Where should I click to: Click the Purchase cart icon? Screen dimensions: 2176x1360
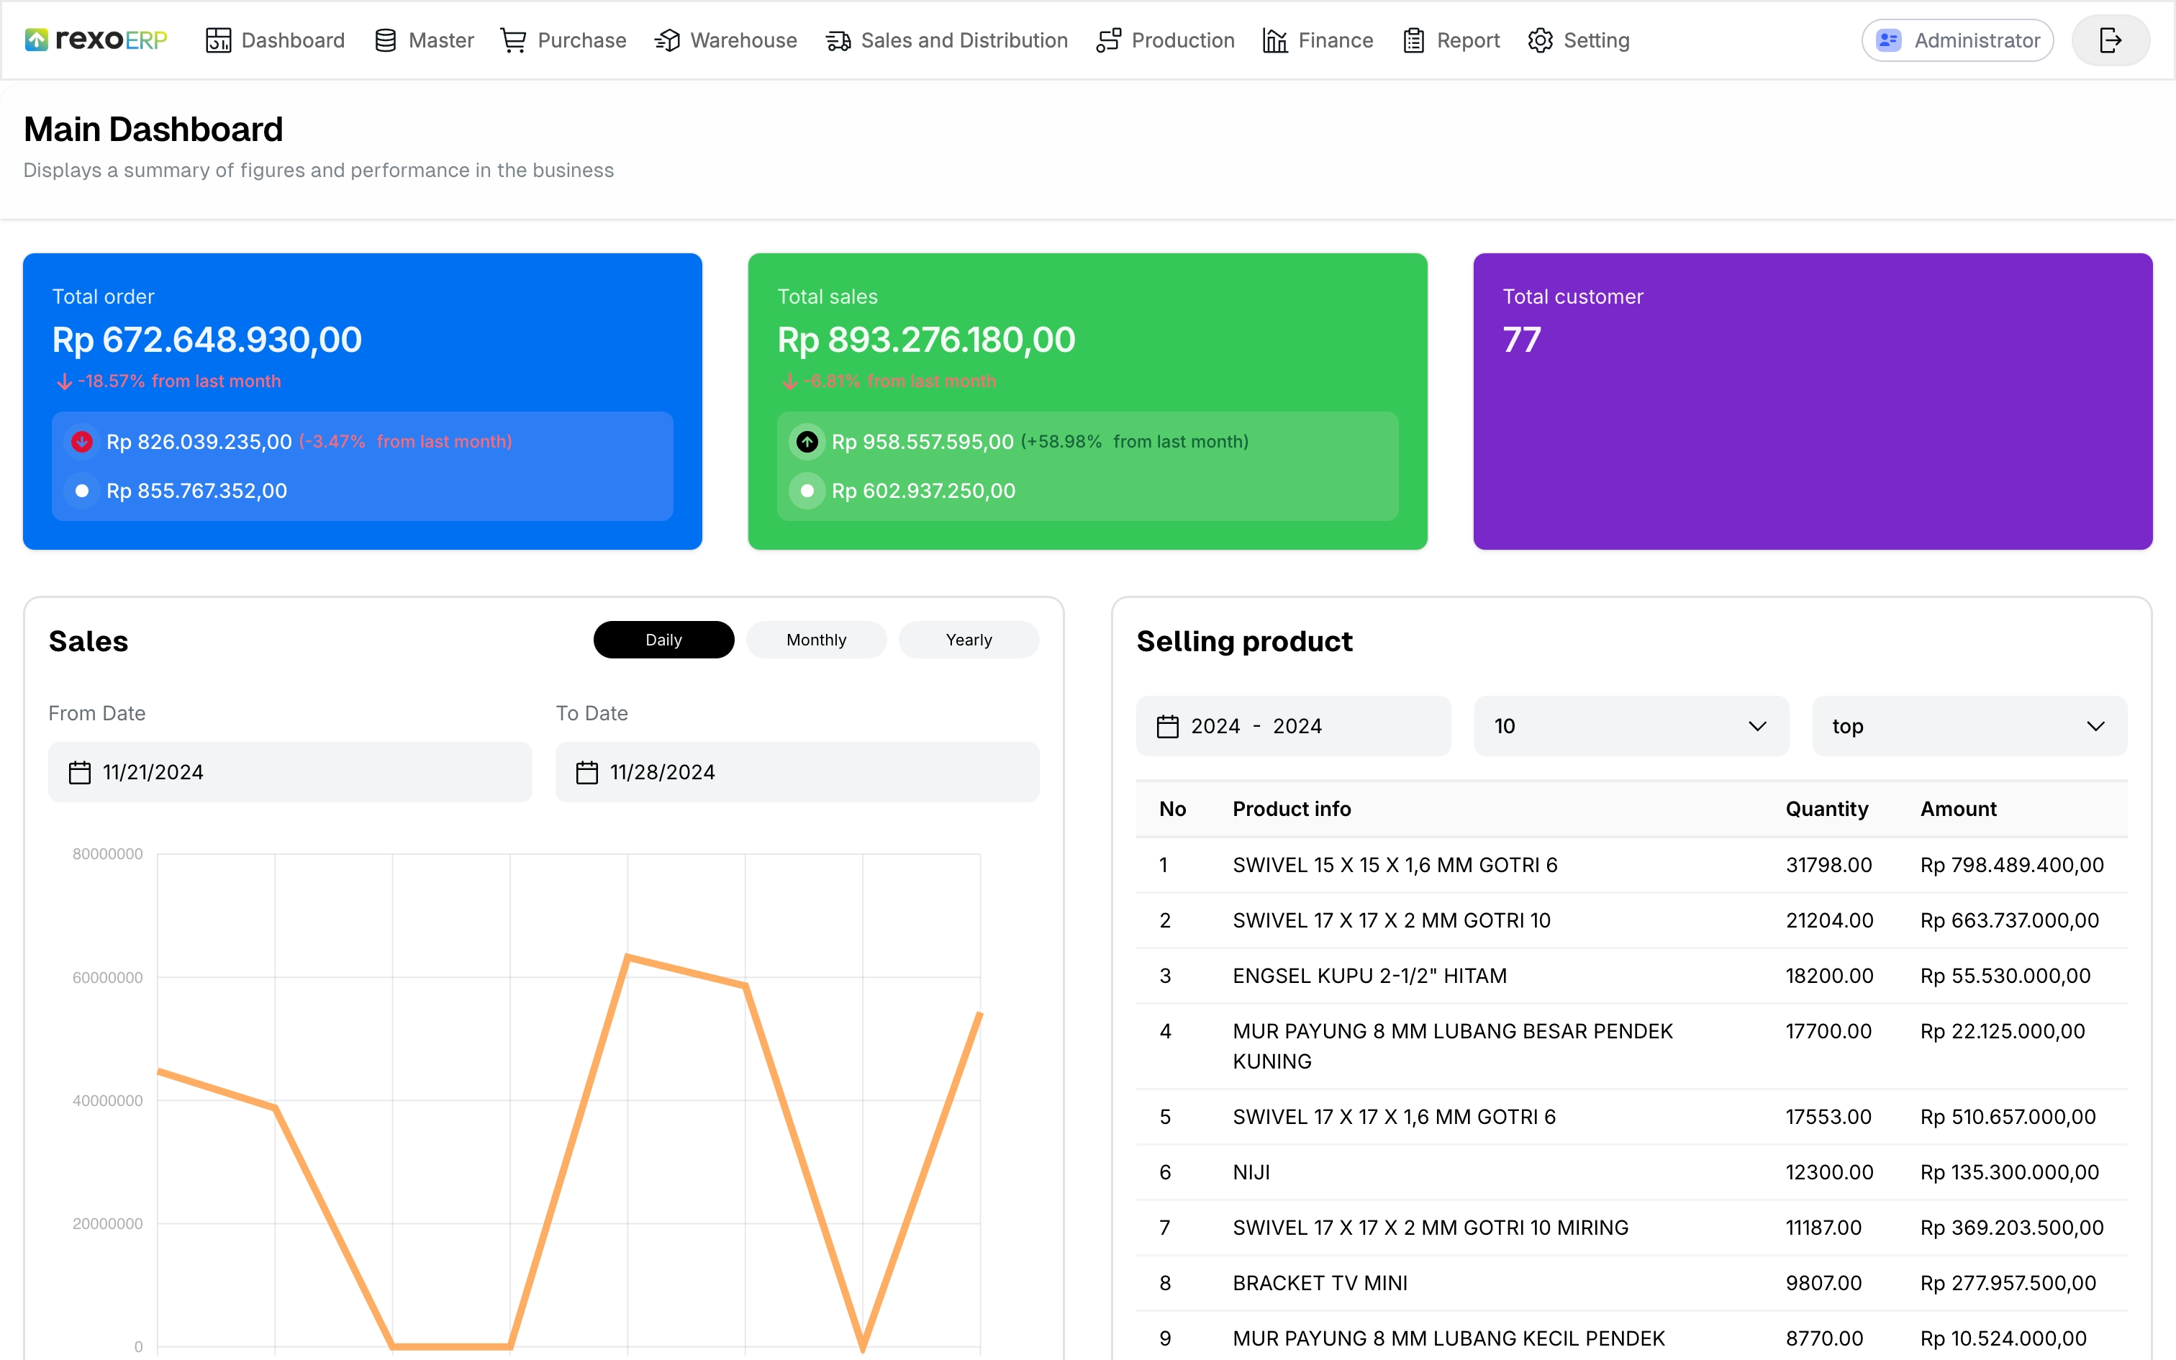coord(514,40)
